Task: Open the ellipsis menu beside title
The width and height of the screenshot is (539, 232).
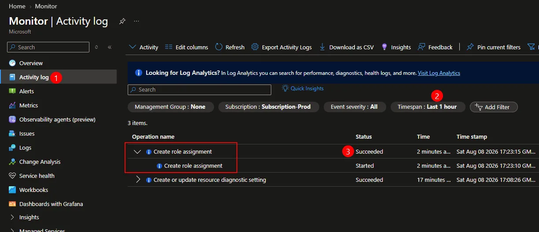Action: click(x=137, y=21)
